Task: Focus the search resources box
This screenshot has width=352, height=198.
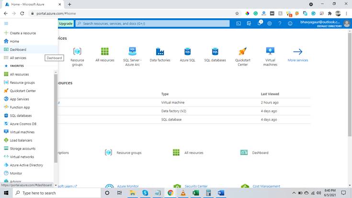Action: pyautogui.click(x=153, y=23)
